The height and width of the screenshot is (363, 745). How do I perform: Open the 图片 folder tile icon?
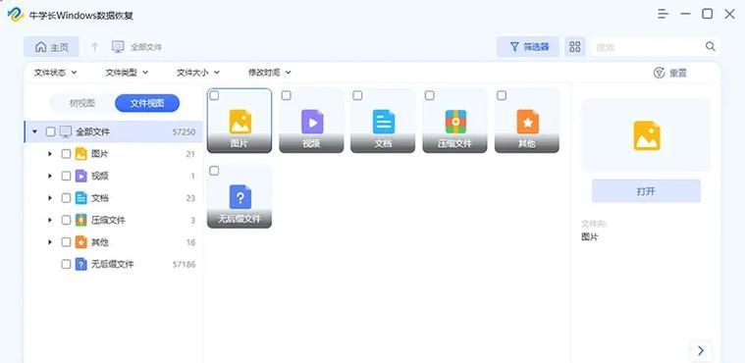239,122
